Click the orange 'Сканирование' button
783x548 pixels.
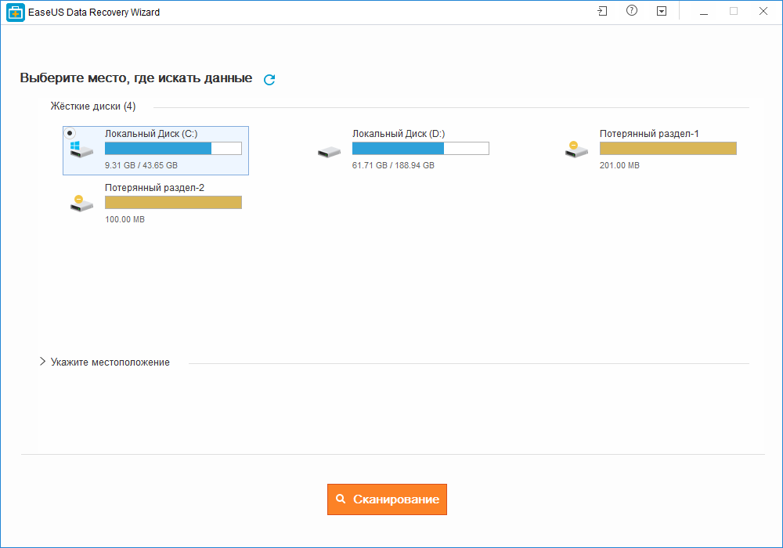point(387,499)
